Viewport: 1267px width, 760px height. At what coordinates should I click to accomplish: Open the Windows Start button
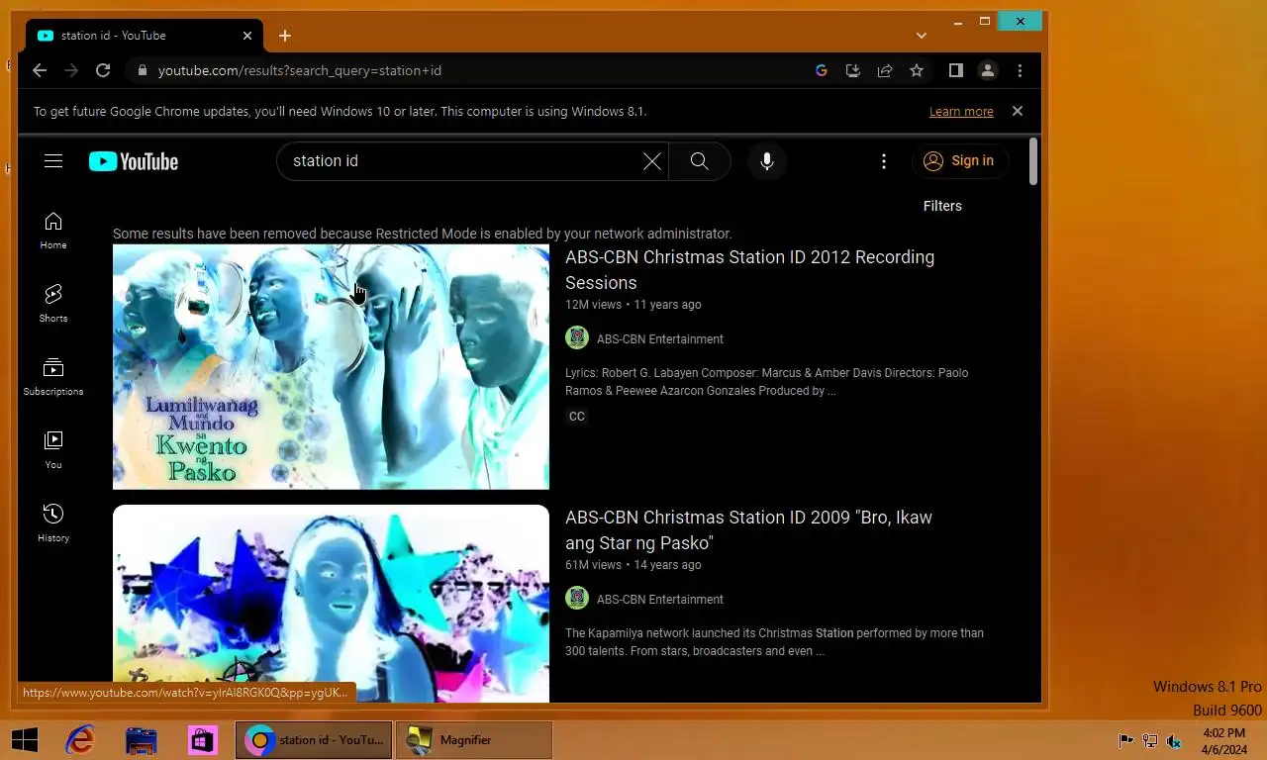25,739
